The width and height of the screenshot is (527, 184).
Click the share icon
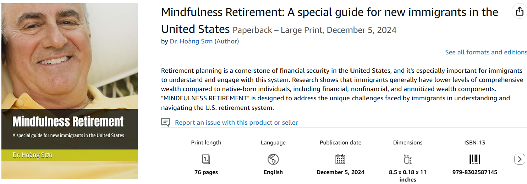click(520, 12)
